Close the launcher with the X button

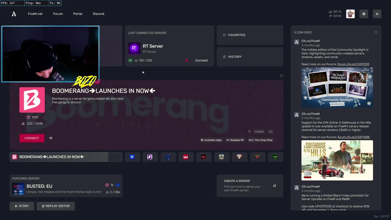pyautogui.click(x=377, y=14)
